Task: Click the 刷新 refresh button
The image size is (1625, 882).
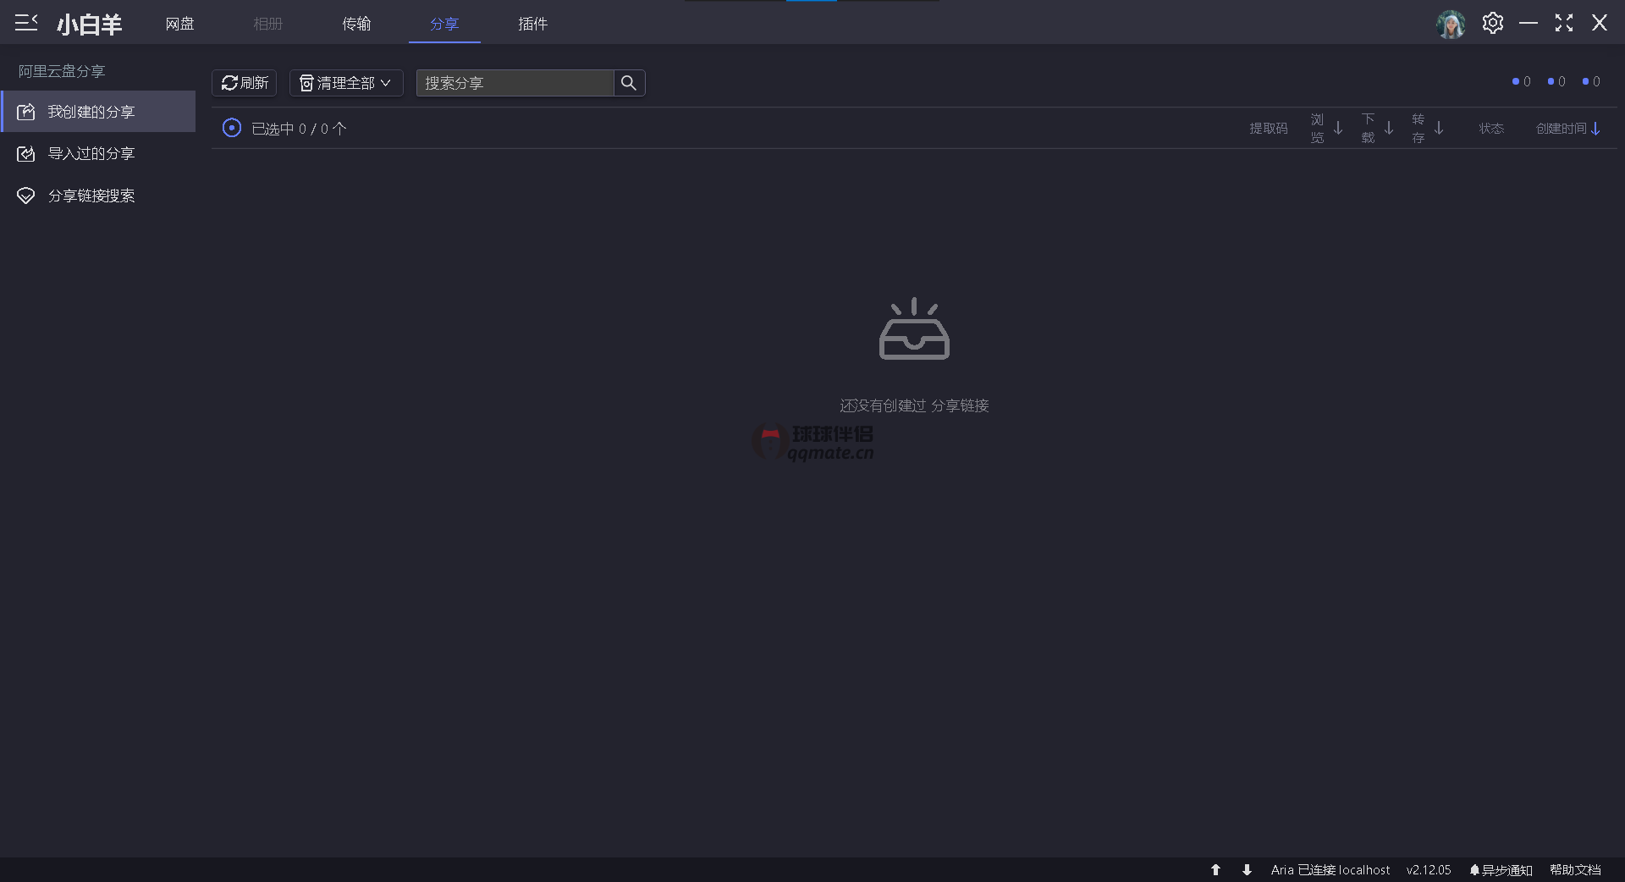Action: click(x=245, y=83)
